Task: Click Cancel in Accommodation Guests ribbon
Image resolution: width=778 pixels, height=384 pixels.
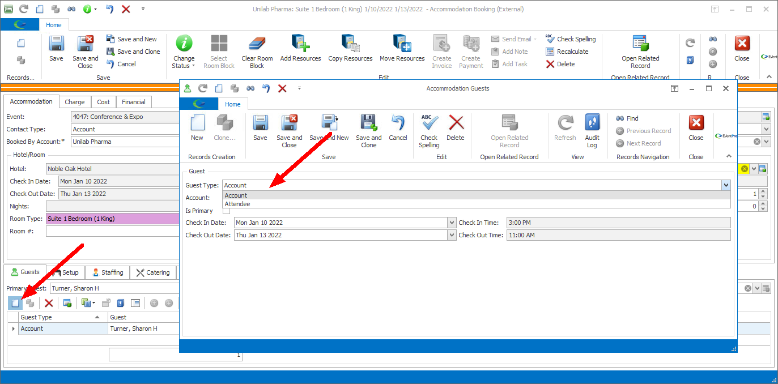Action: click(398, 128)
